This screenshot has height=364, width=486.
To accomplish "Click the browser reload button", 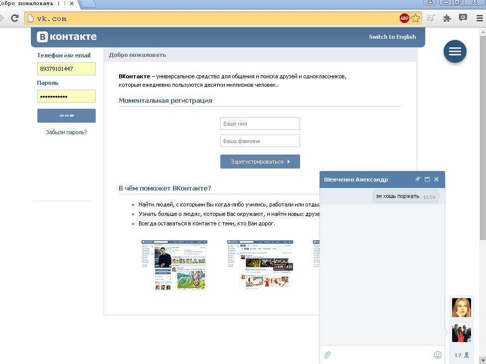I will pyautogui.click(x=14, y=18).
